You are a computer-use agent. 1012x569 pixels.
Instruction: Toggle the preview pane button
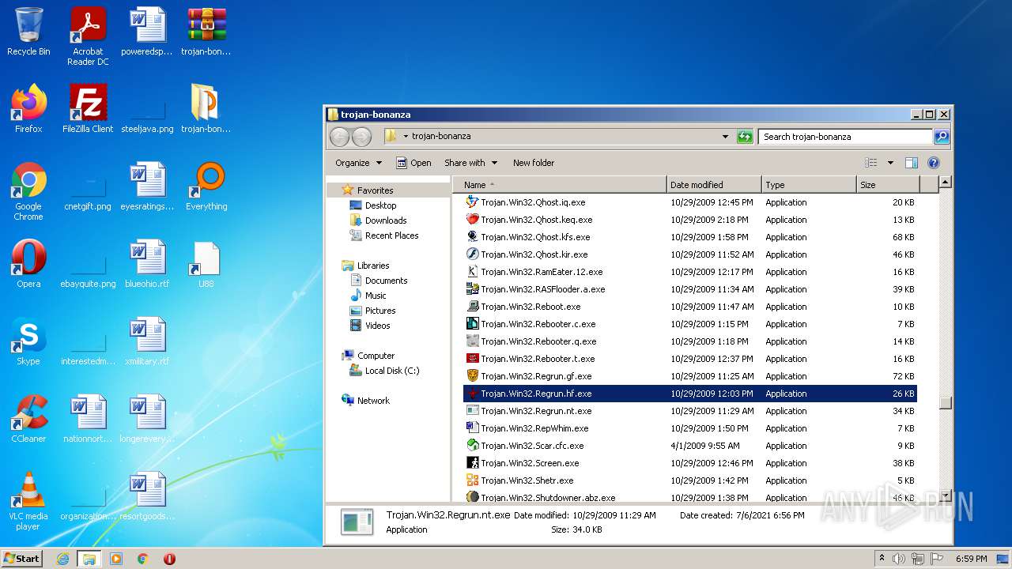pos(911,163)
